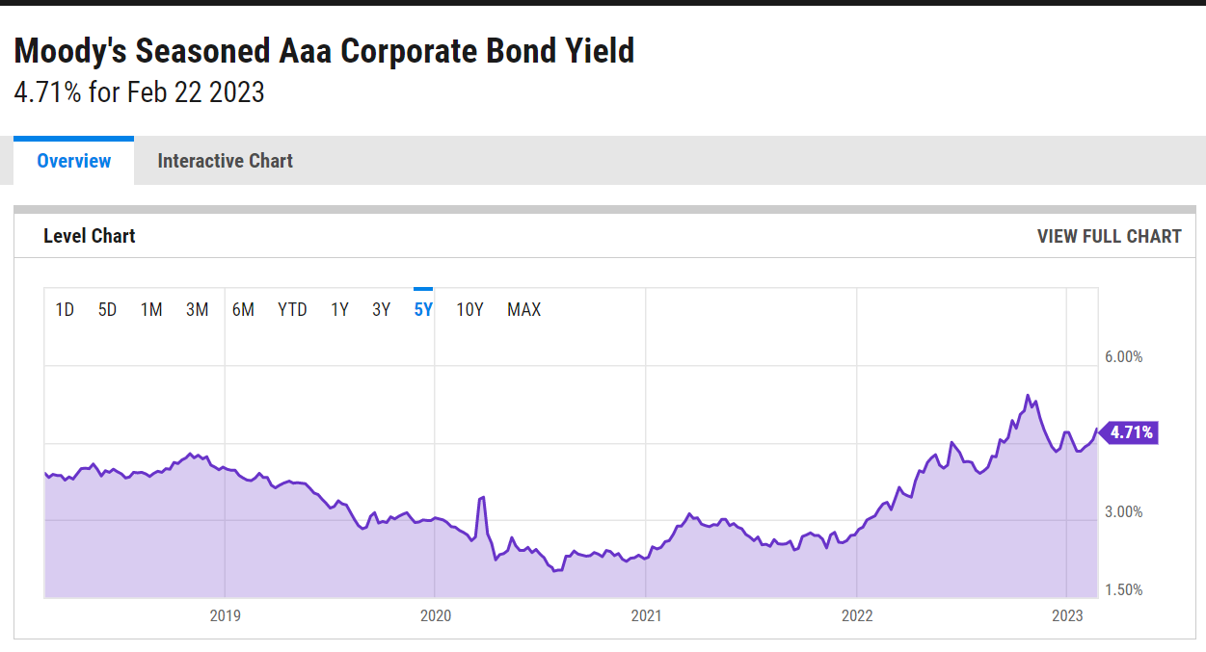The image size is (1206, 652).
Task: Show year-to-date data with YTD
Action: click(291, 309)
